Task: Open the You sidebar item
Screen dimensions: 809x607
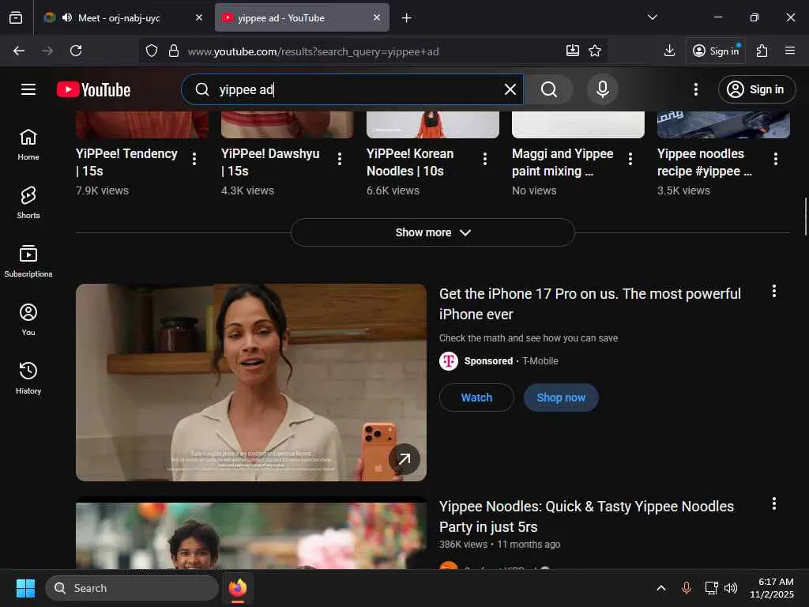Action: 28,320
